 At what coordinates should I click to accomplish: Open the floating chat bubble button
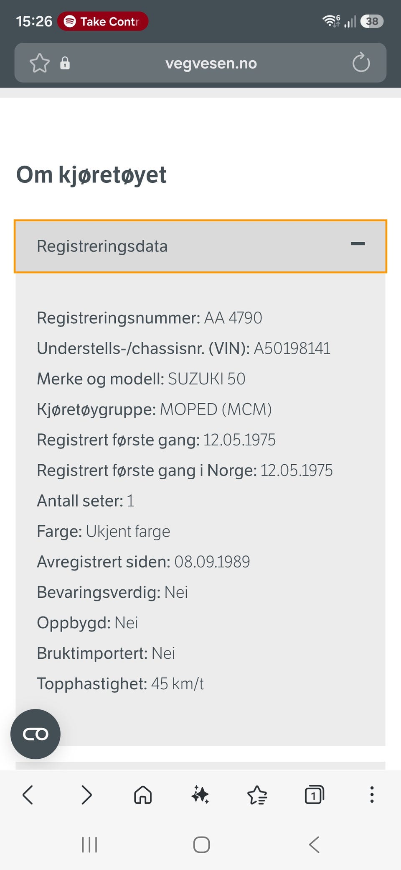click(36, 734)
